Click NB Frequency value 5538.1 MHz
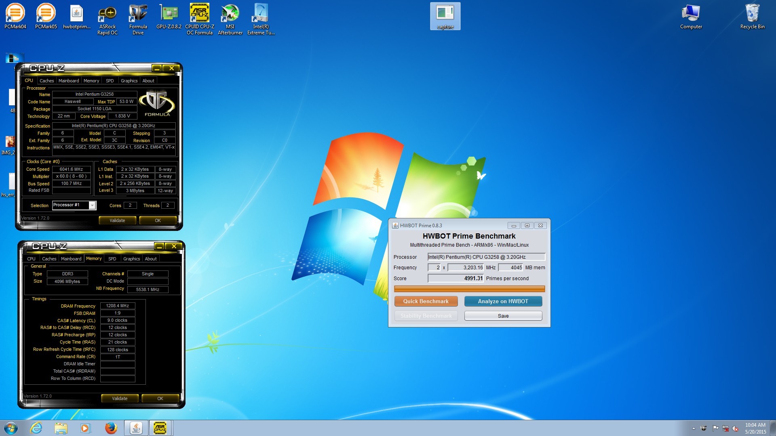The image size is (776, 436). coord(148,289)
